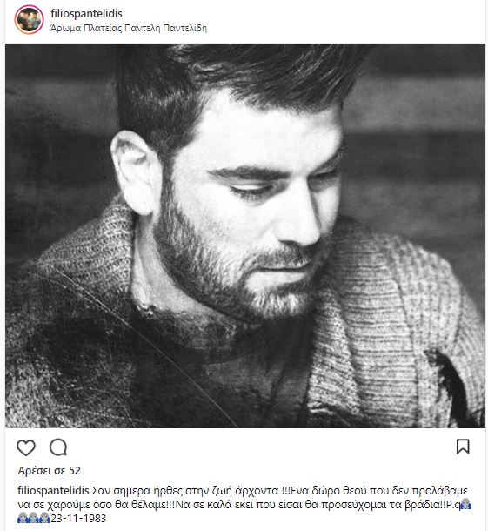Like the post with the heart icon
Image resolution: width=488 pixels, height=531 pixels.
pyautogui.click(x=26, y=447)
